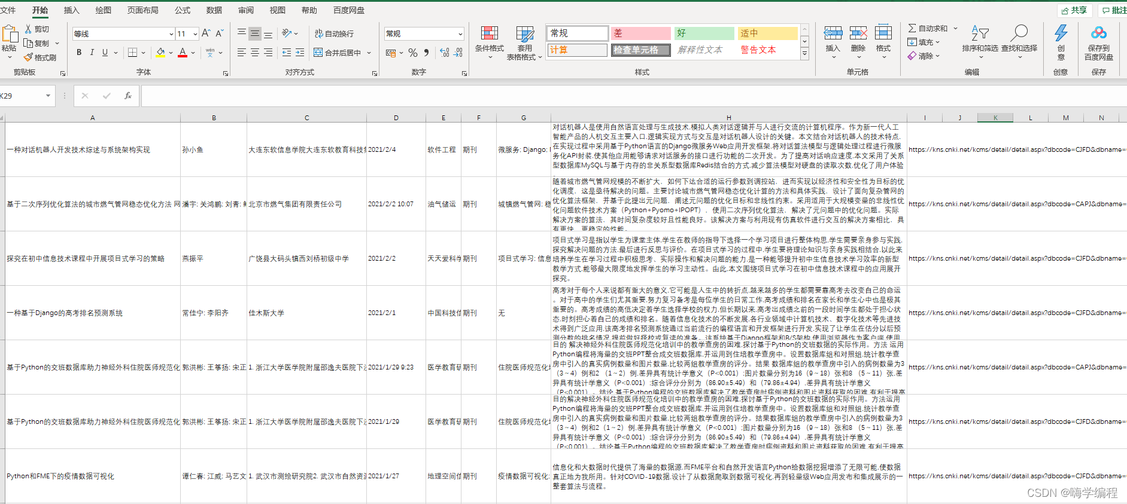Click the Merge and Center icon
Image resolution: width=1127 pixels, height=504 pixels.
[x=318, y=53]
